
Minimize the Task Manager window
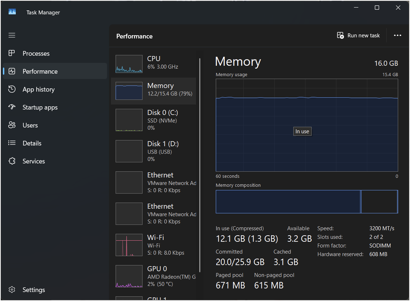tap(356, 8)
